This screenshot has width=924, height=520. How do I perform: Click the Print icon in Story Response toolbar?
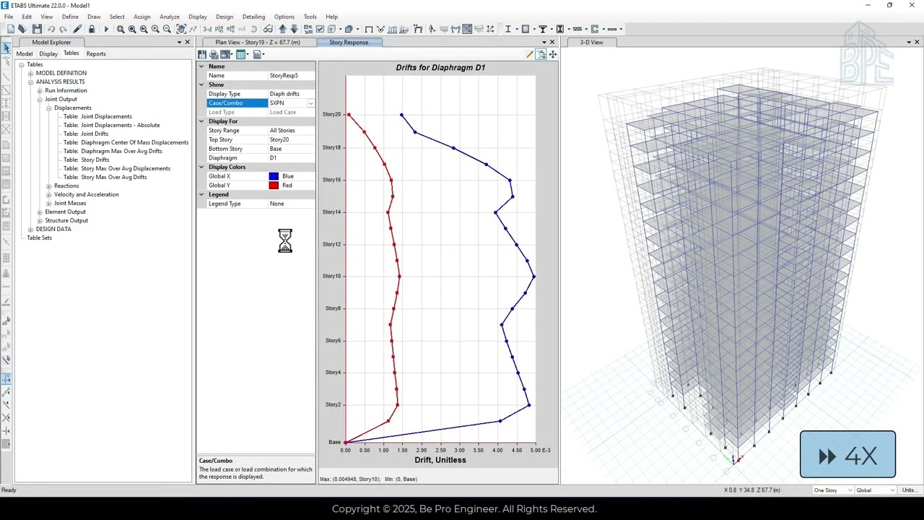pyautogui.click(x=214, y=54)
